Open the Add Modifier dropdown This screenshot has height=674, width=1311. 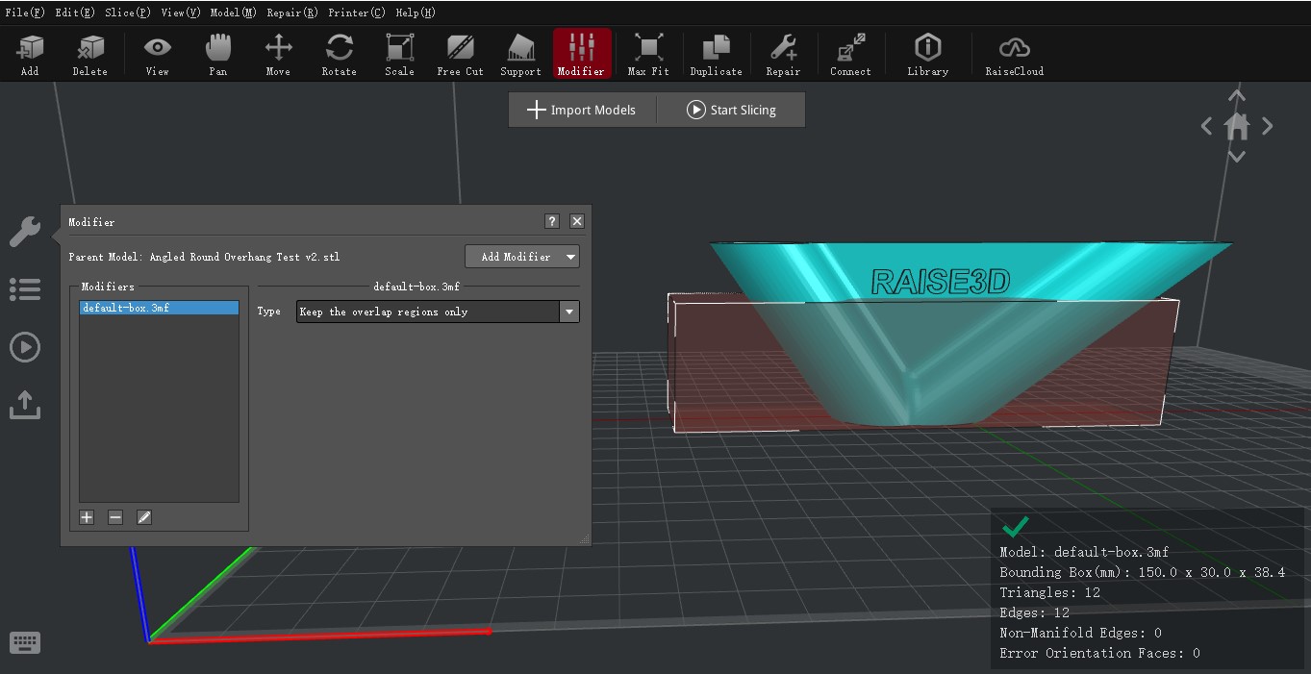[522, 256]
